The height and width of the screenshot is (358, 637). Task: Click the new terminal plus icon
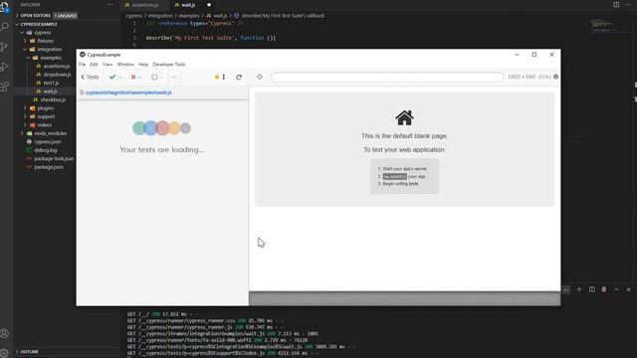tap(579, 289)
